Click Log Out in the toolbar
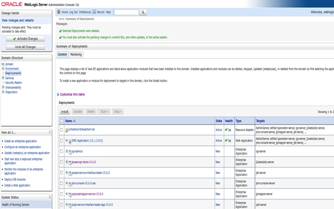Screen dimensions: 334x209 click(x=74, y=12)
